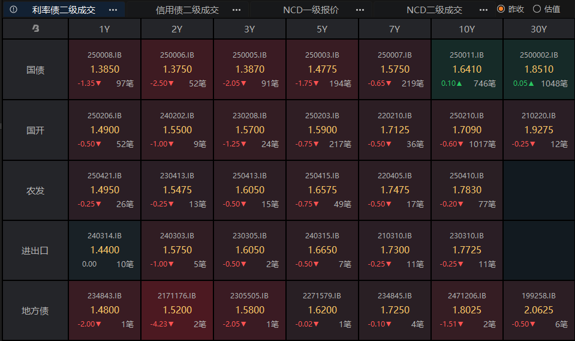The height and width of the screenshot is (341, 575).
Task: Click trade count 1017笔
Action: click(482, 144)
